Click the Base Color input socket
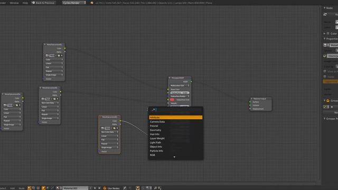The image size is (338, 190). (168, 89)
